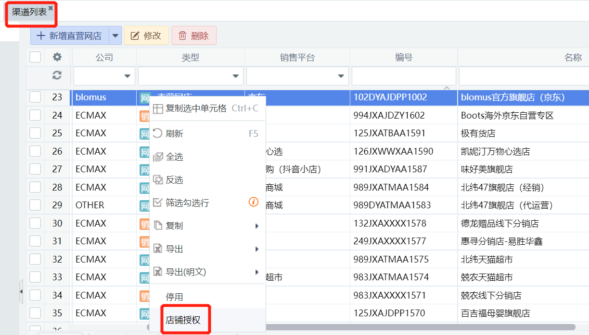Select the name cell 兢农线下分销店
Screen dimensions: 589x335
(x=524, y=295)
